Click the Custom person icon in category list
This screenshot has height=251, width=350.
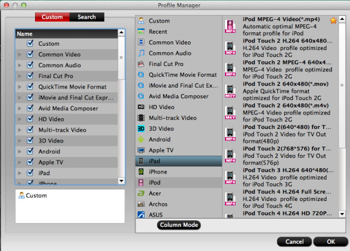pos(141,21)
